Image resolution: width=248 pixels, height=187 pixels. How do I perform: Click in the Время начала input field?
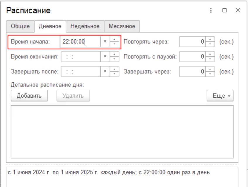80,42
